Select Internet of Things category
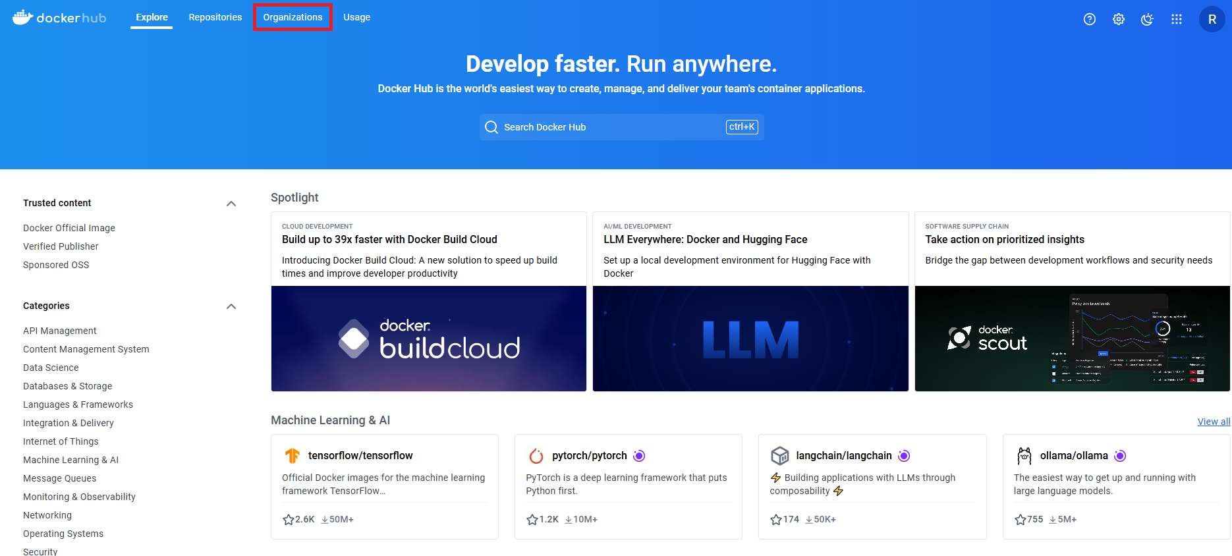1232x556 pixels. coord(61,441)
